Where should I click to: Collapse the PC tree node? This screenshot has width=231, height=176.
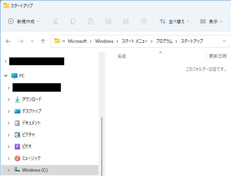(6, 75)
